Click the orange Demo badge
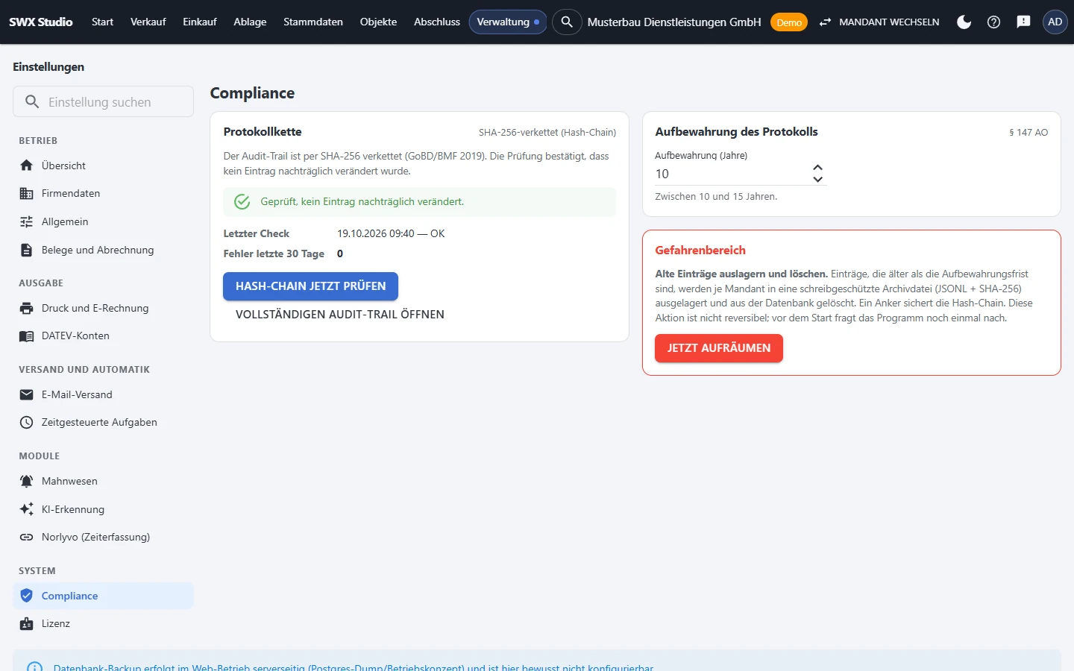The width and height of the screenshot is (1074, 671). (x=788, y=22)
